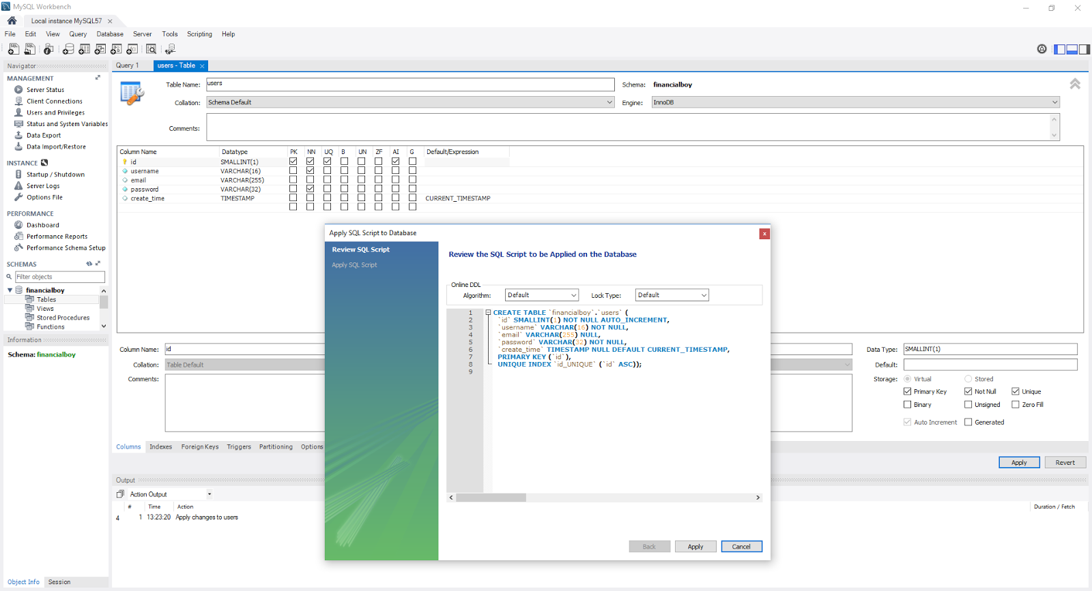
Task: Toggle the right sidebar panel icon
Action: tap(1084, 49)
